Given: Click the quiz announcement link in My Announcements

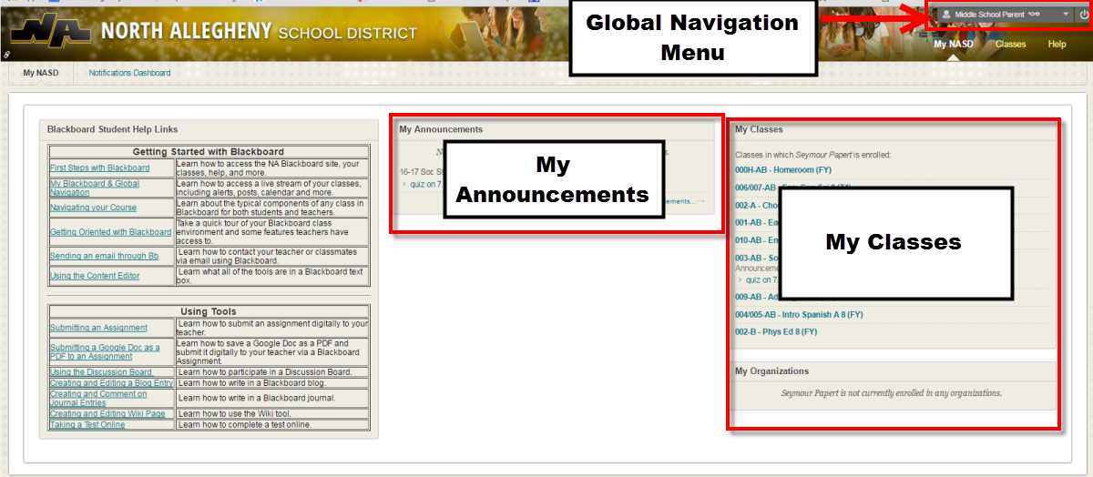Looking at the screenshot, I should click(424, 184).
